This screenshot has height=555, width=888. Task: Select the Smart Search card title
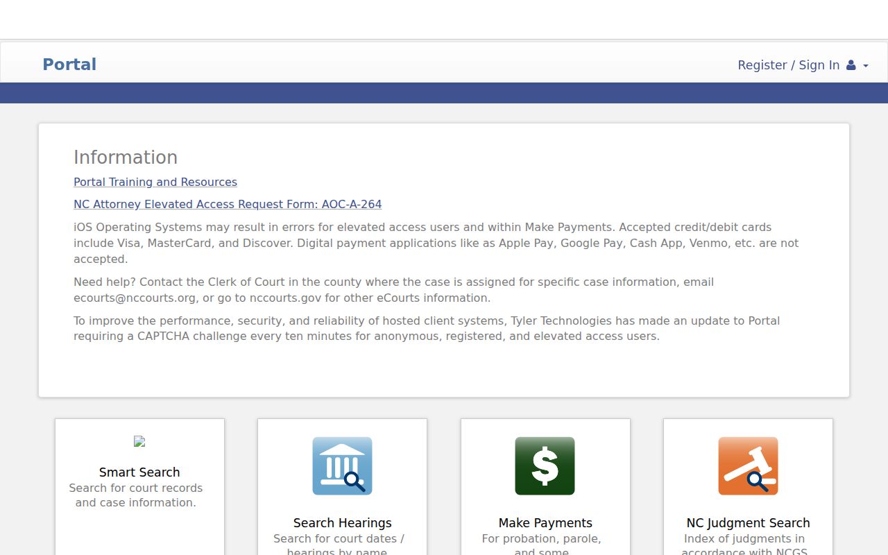coord(139,472)
